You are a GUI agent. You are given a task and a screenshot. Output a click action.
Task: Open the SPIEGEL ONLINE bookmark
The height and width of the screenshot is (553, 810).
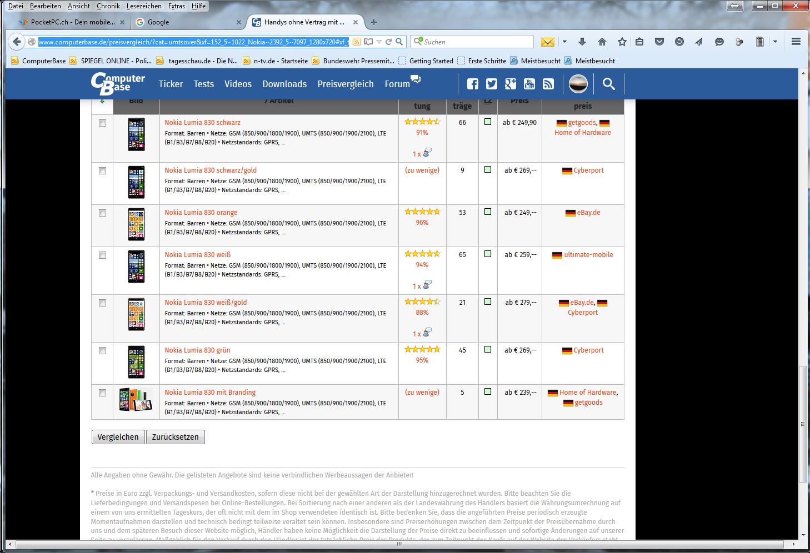[111, 61]
